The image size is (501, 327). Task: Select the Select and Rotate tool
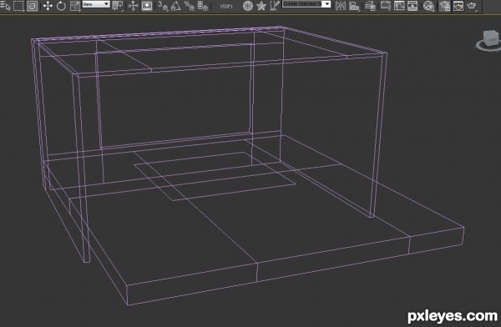click(61, 6)
